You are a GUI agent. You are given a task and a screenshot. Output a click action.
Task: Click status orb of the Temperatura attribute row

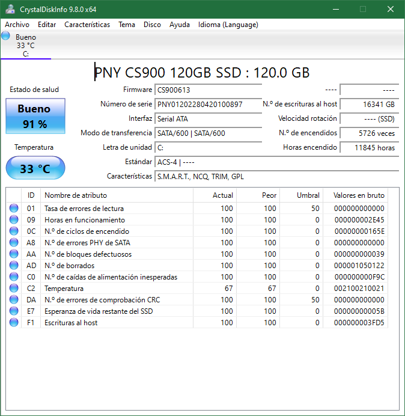click(14, 289)
